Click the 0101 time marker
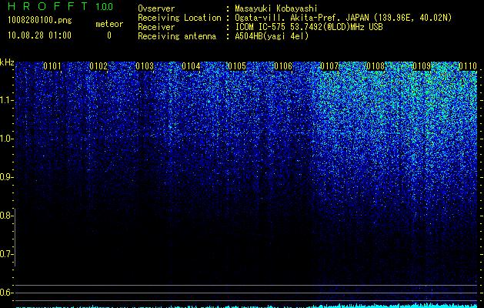This screenshot has height=308, width=484. (52, 66)
